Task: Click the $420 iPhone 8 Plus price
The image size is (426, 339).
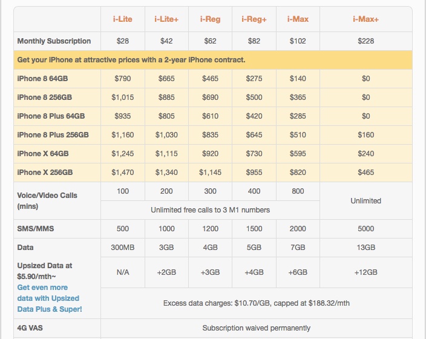Action: [254, 116]
